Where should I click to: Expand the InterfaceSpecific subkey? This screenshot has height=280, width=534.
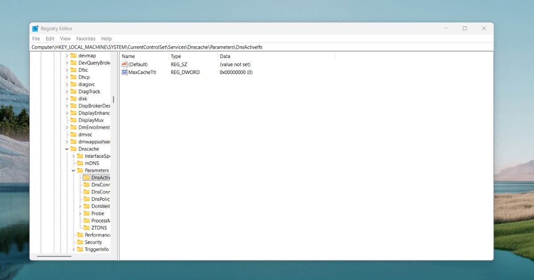click(74, 156)
